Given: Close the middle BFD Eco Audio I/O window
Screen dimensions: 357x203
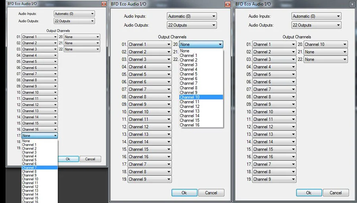Looking at the screenshot, I should [228, 4].
